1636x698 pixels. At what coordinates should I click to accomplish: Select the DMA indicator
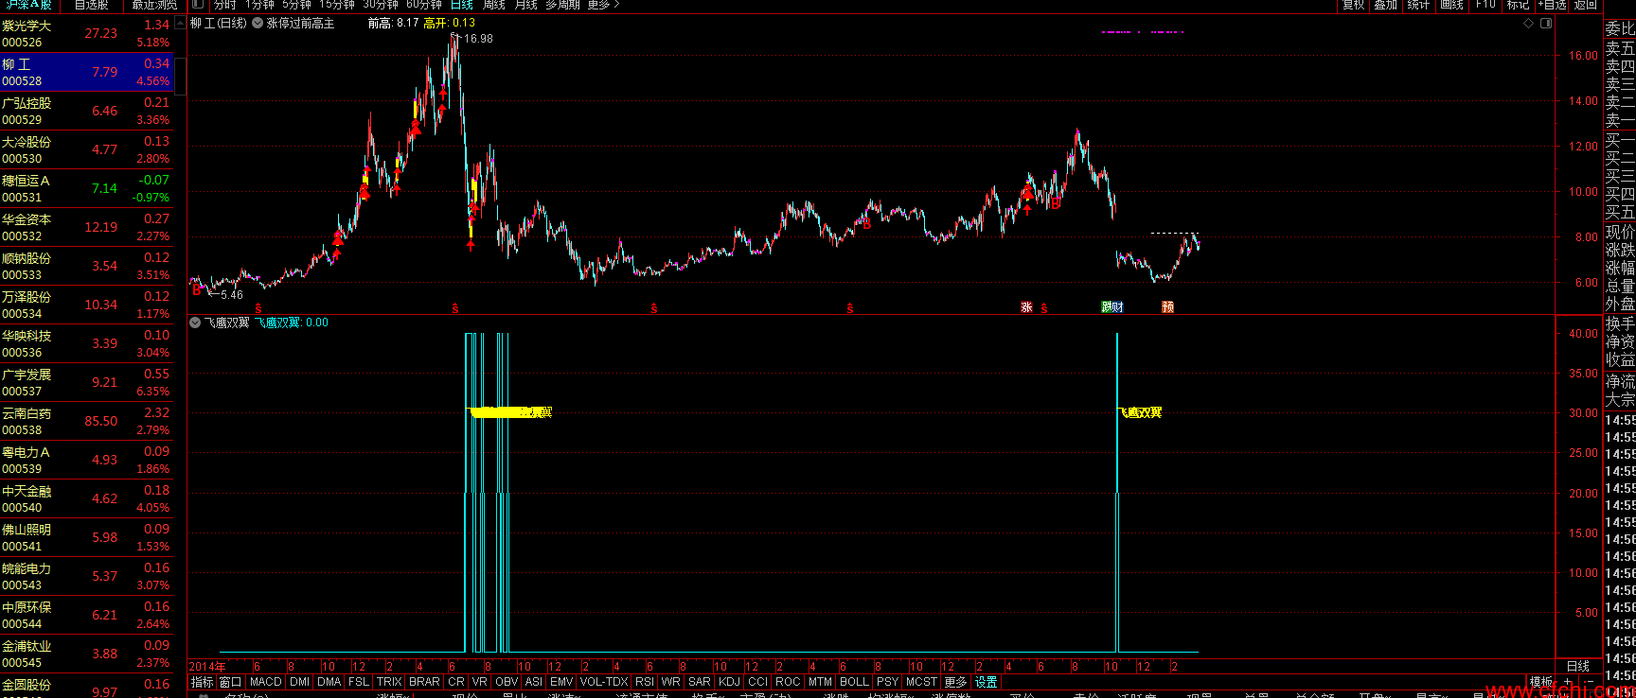click(329, 682)
